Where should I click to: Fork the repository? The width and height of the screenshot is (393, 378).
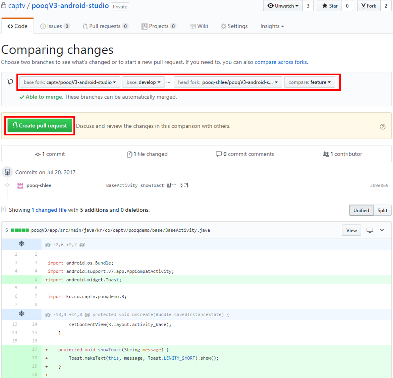point(369,6)
